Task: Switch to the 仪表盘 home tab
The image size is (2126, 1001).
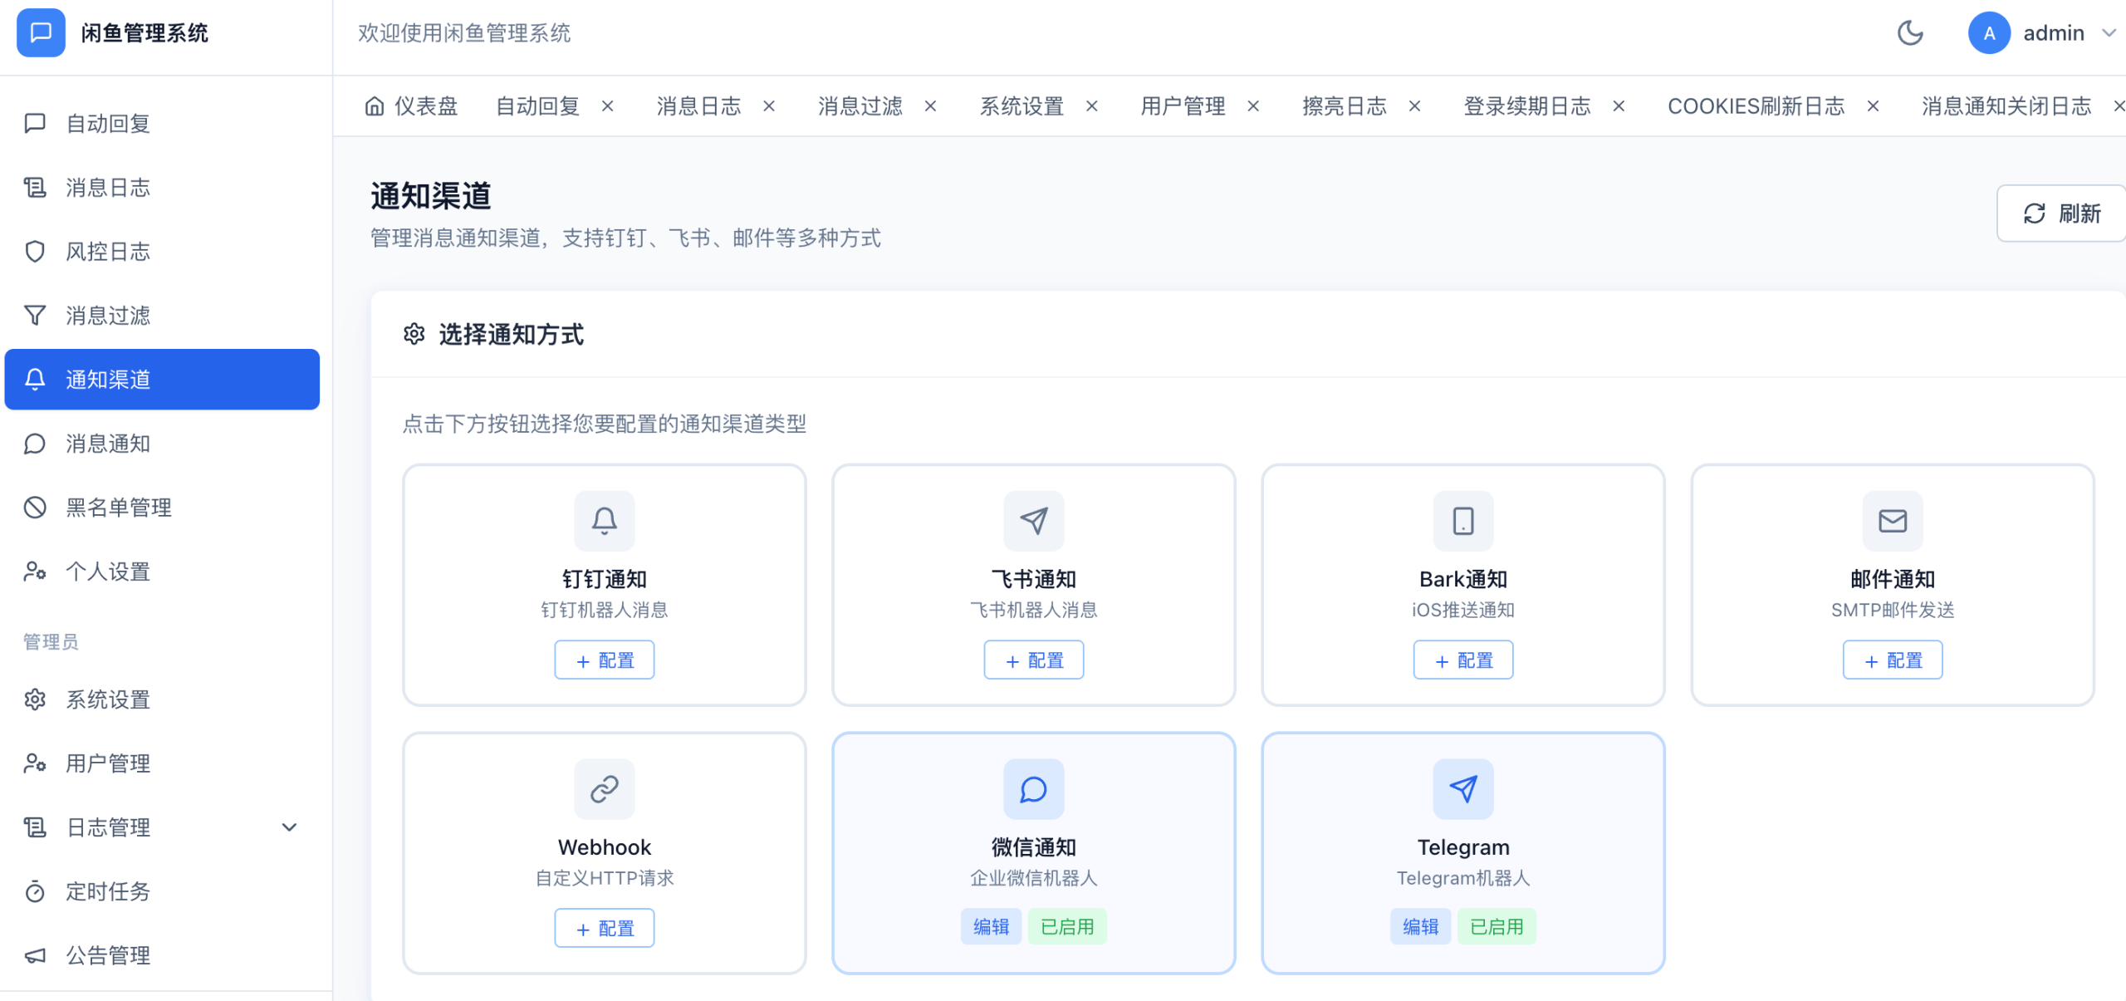Action: (412, 105)
